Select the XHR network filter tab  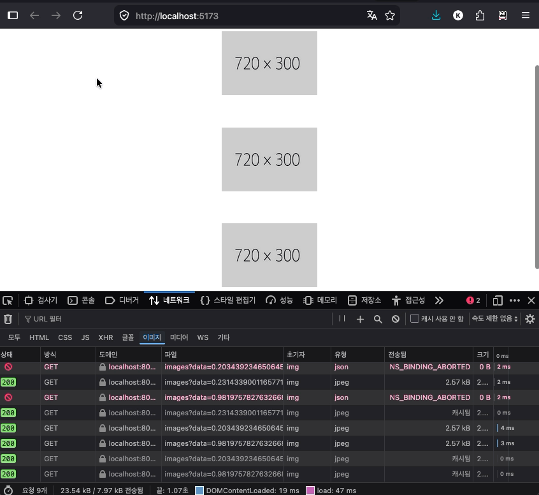click(x=106, y=337)
